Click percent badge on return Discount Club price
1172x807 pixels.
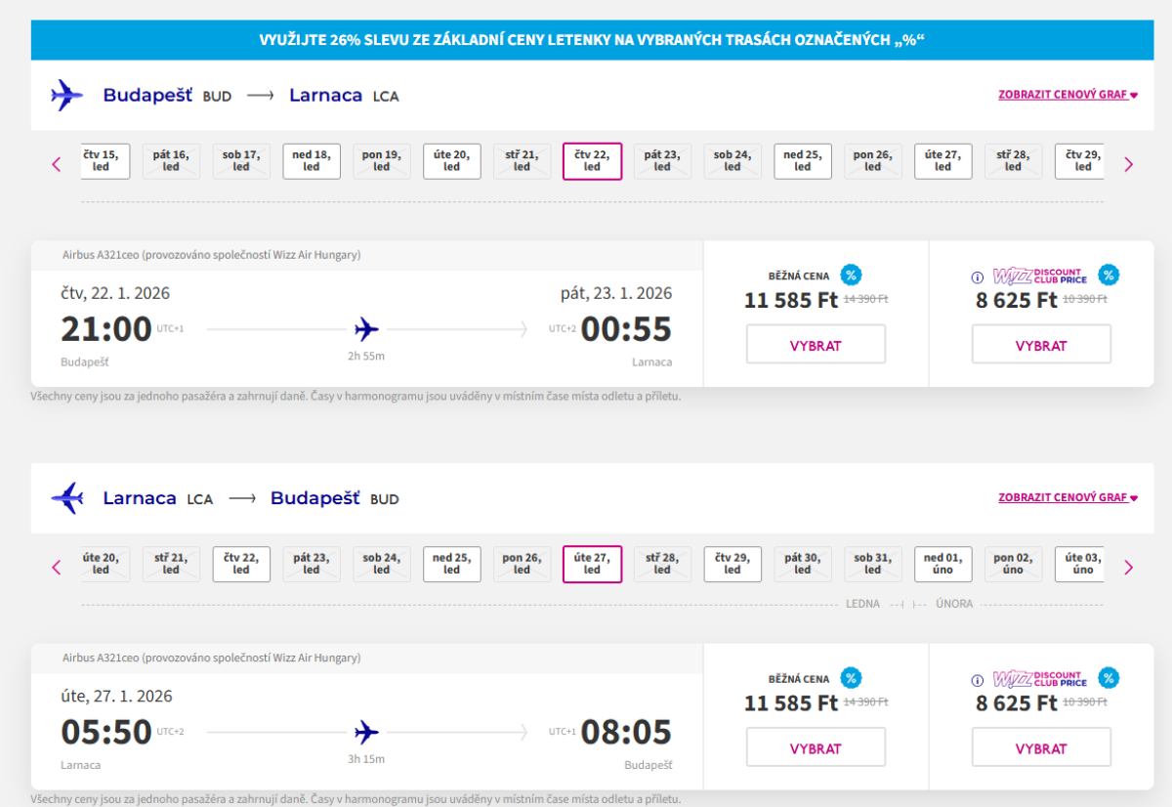pyautogui.click(x=1109, y=678)
